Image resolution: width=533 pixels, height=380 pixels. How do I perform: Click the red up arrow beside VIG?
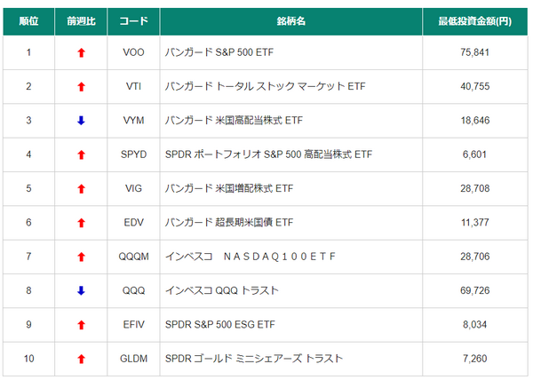point(82,189)
